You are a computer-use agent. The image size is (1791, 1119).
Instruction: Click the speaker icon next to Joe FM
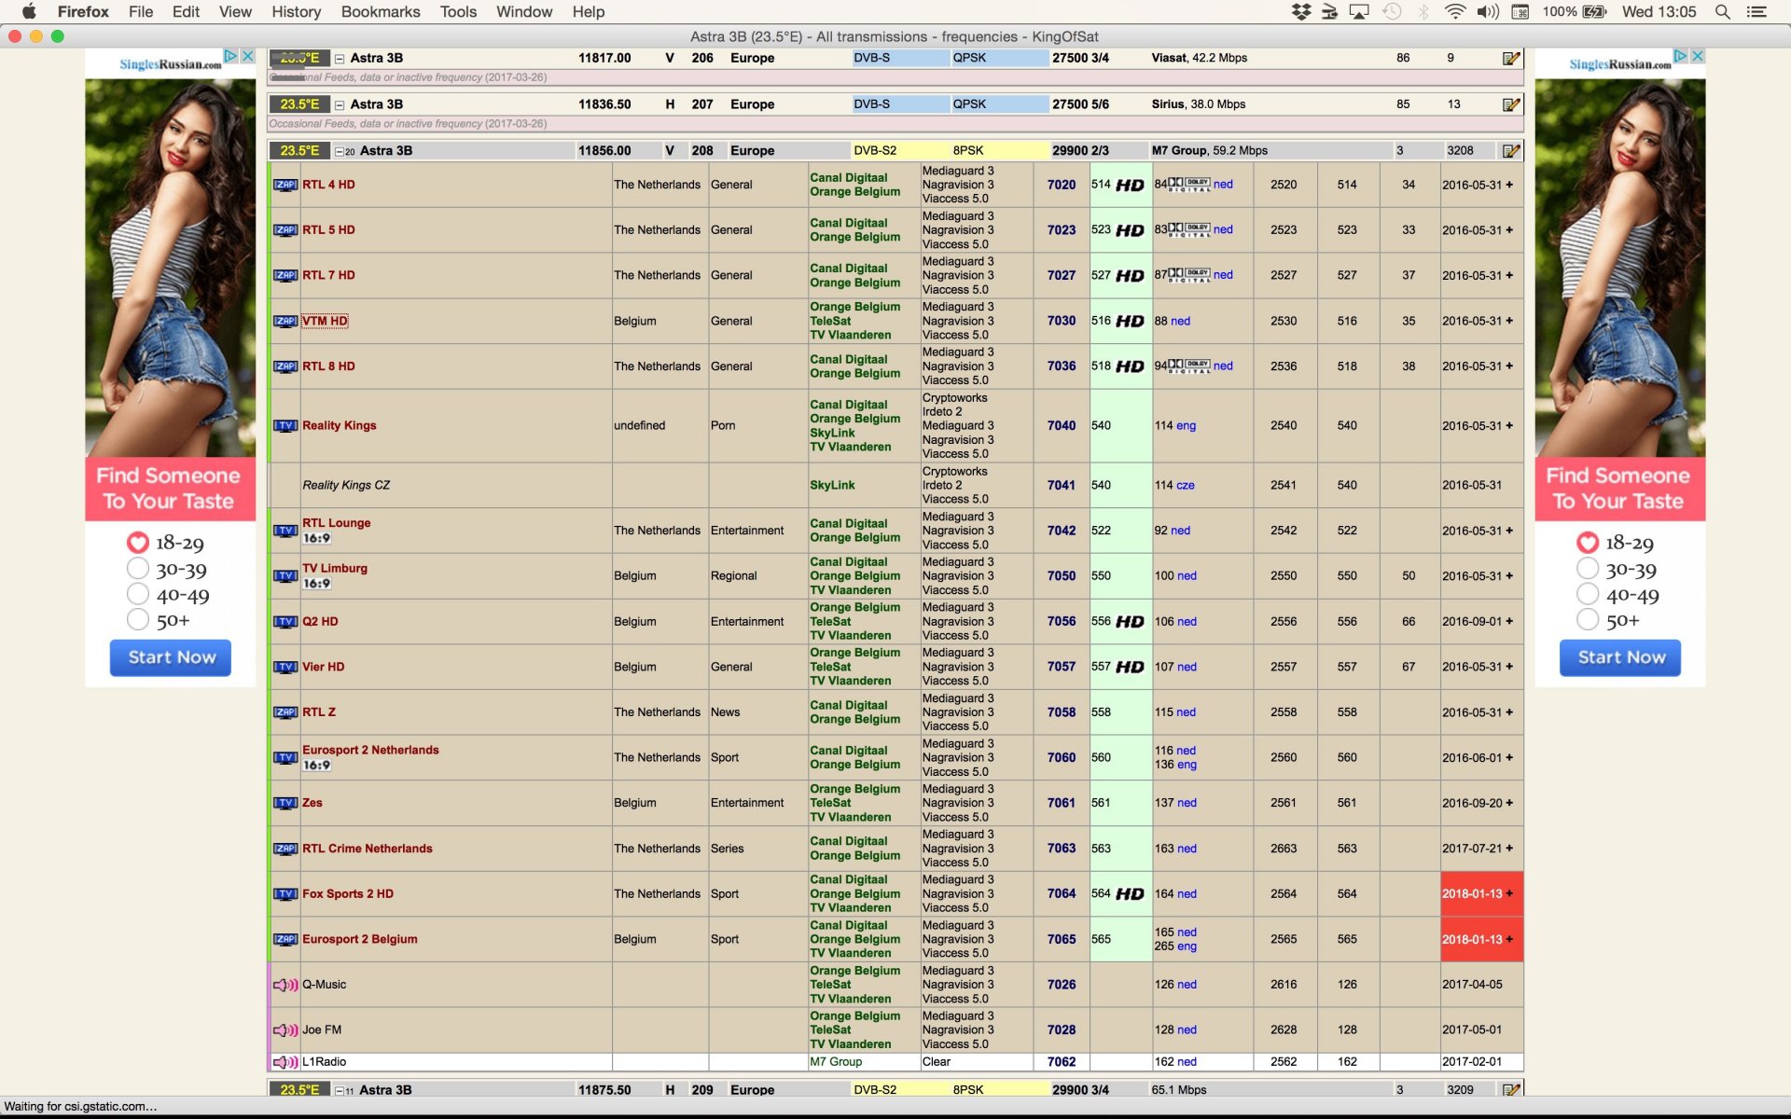click(x=285, y=1030)
